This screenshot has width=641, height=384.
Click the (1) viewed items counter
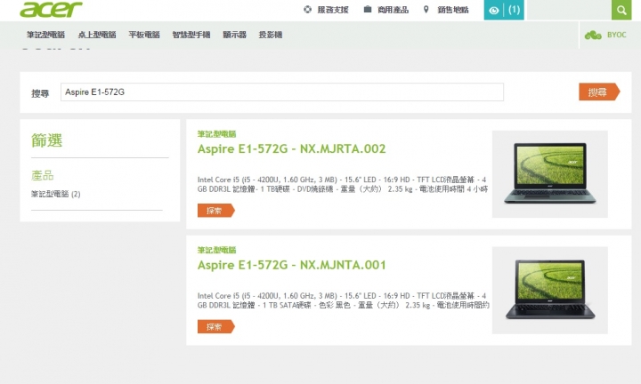[514, 10]
